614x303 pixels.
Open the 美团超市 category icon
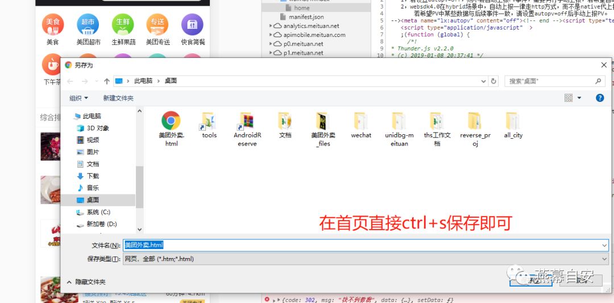point(88,24)
